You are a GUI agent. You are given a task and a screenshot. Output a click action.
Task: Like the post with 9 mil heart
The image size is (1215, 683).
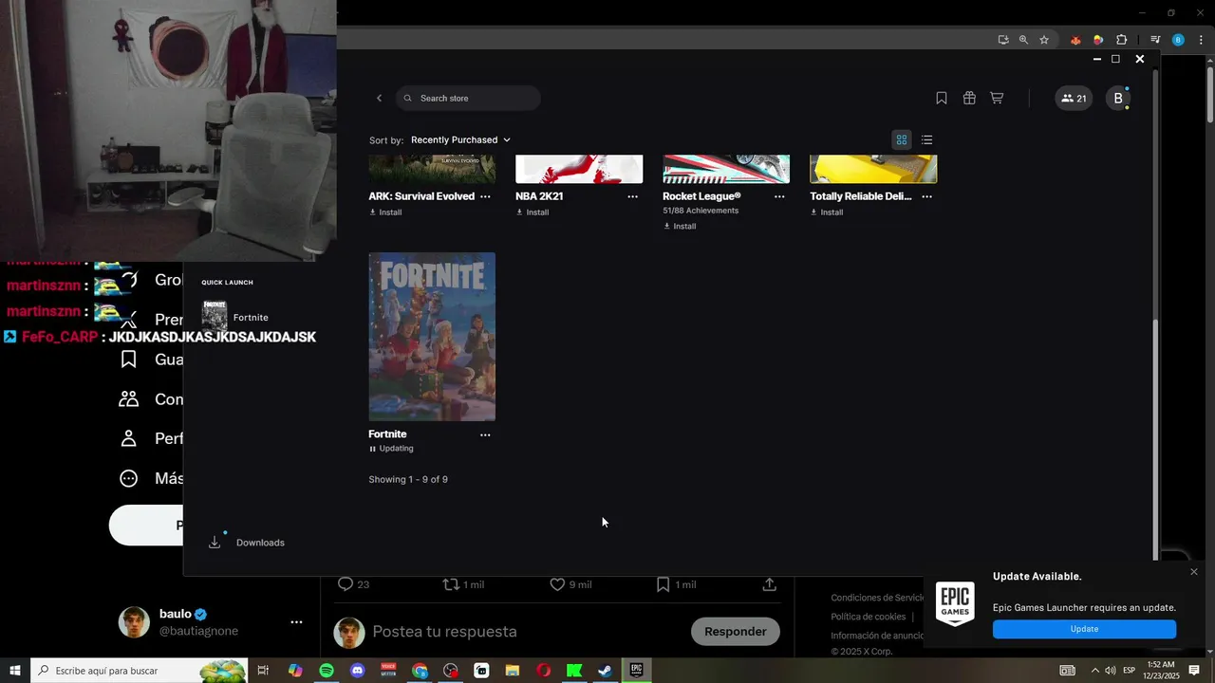pyautogui.click(x=557, y=584)
